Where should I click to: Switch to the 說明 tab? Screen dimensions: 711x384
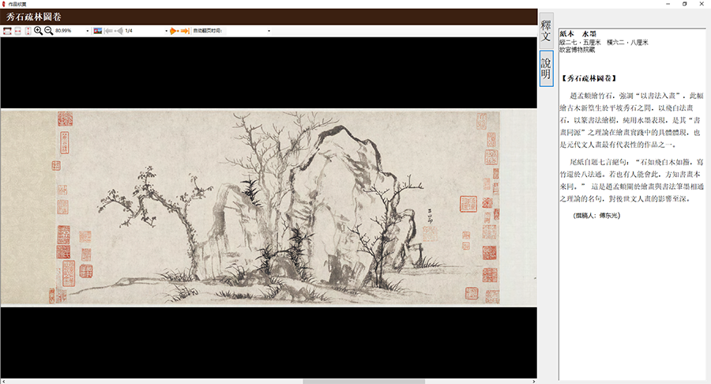(x=546, y=69)
